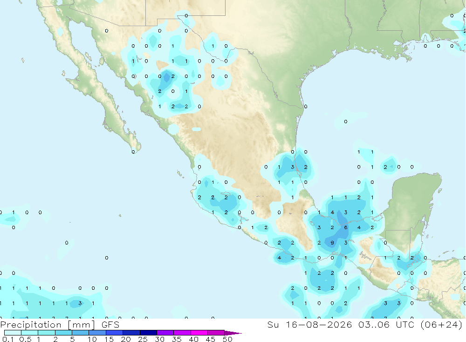Screen dimensions: 466x342
Task: Click the "UTC" label
Action: click(405, 325)
